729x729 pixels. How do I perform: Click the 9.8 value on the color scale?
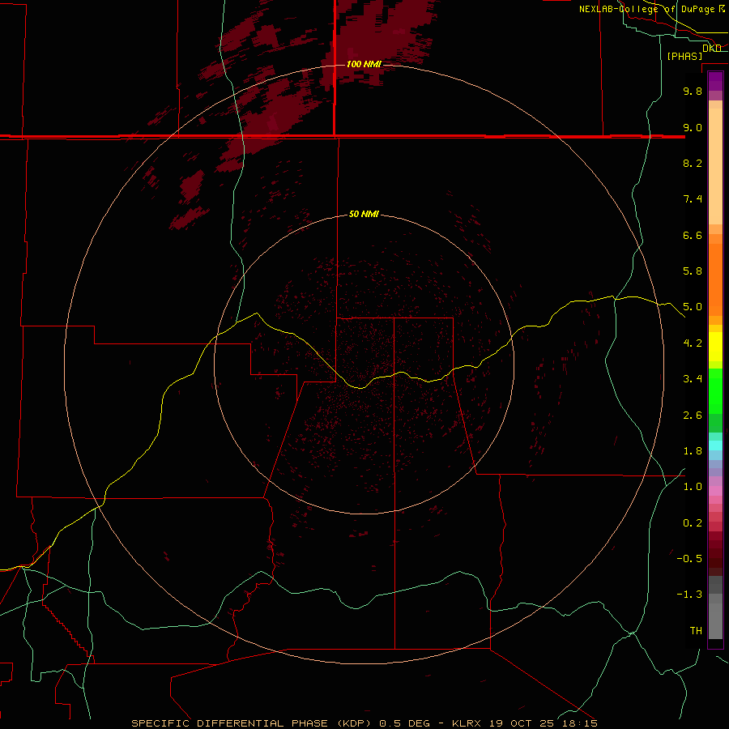click(693, 91)
